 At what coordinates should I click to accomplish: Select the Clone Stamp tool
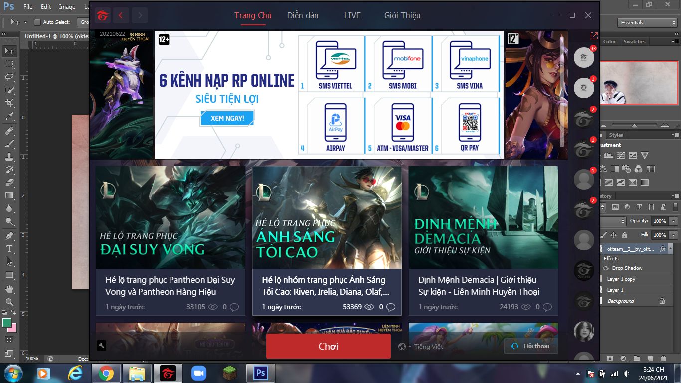click(9, 157)
